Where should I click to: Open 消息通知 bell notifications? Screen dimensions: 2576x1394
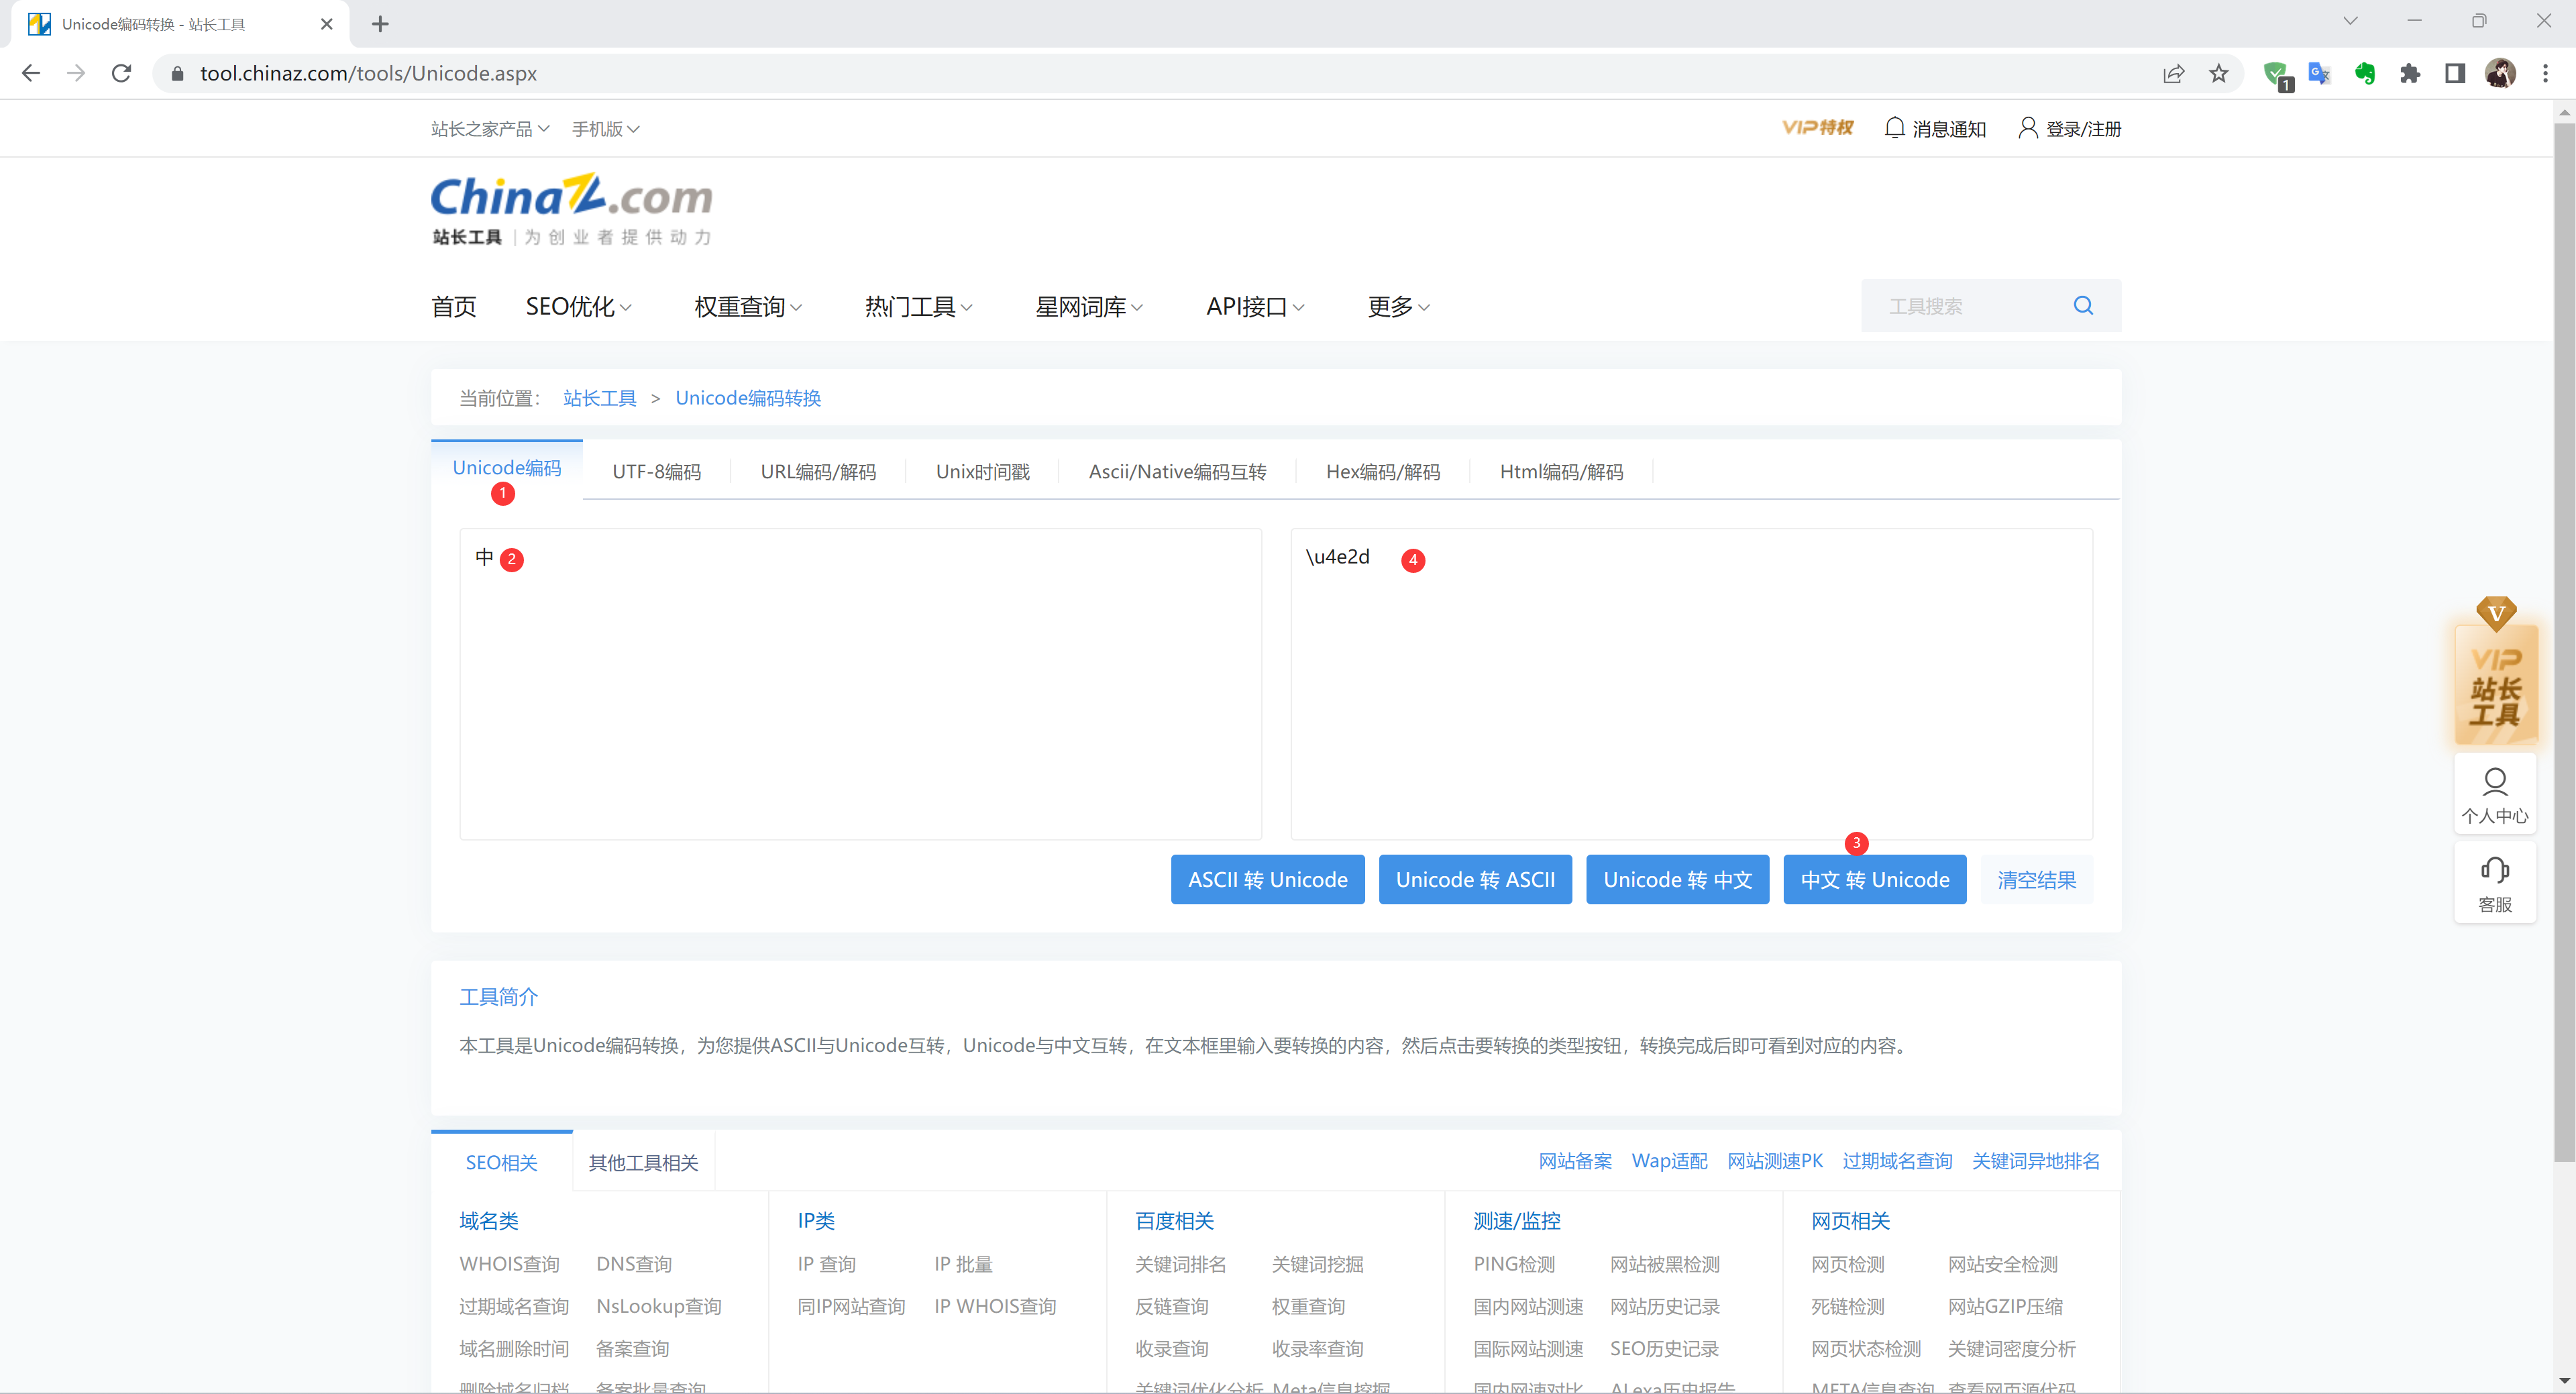tap(1934, 128)
